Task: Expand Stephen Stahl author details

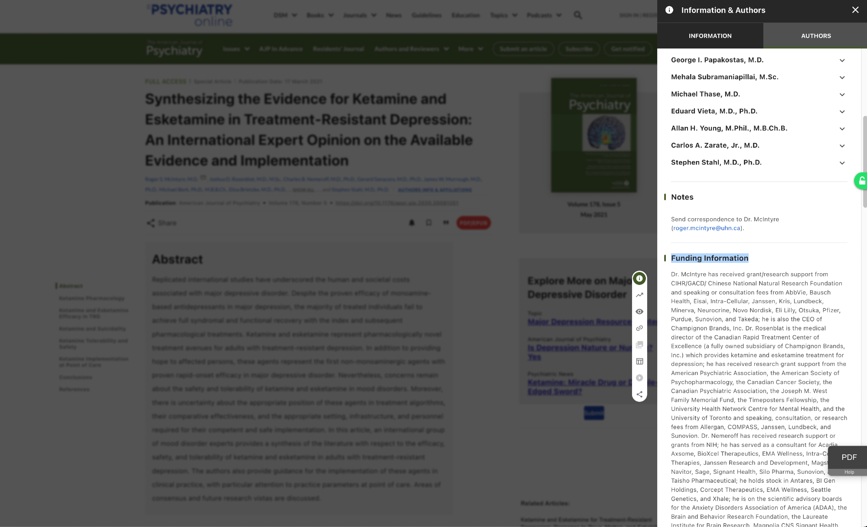Action: [x=842, y=163]
